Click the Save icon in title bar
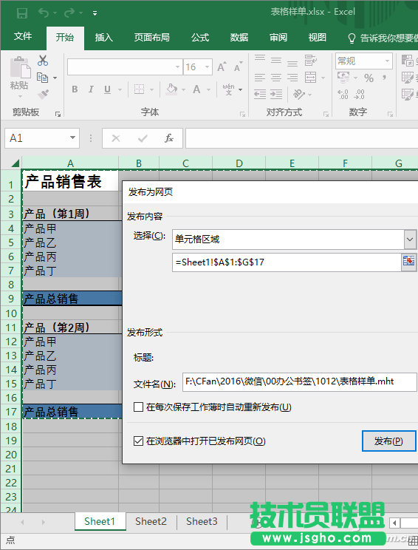 point(22,13)
